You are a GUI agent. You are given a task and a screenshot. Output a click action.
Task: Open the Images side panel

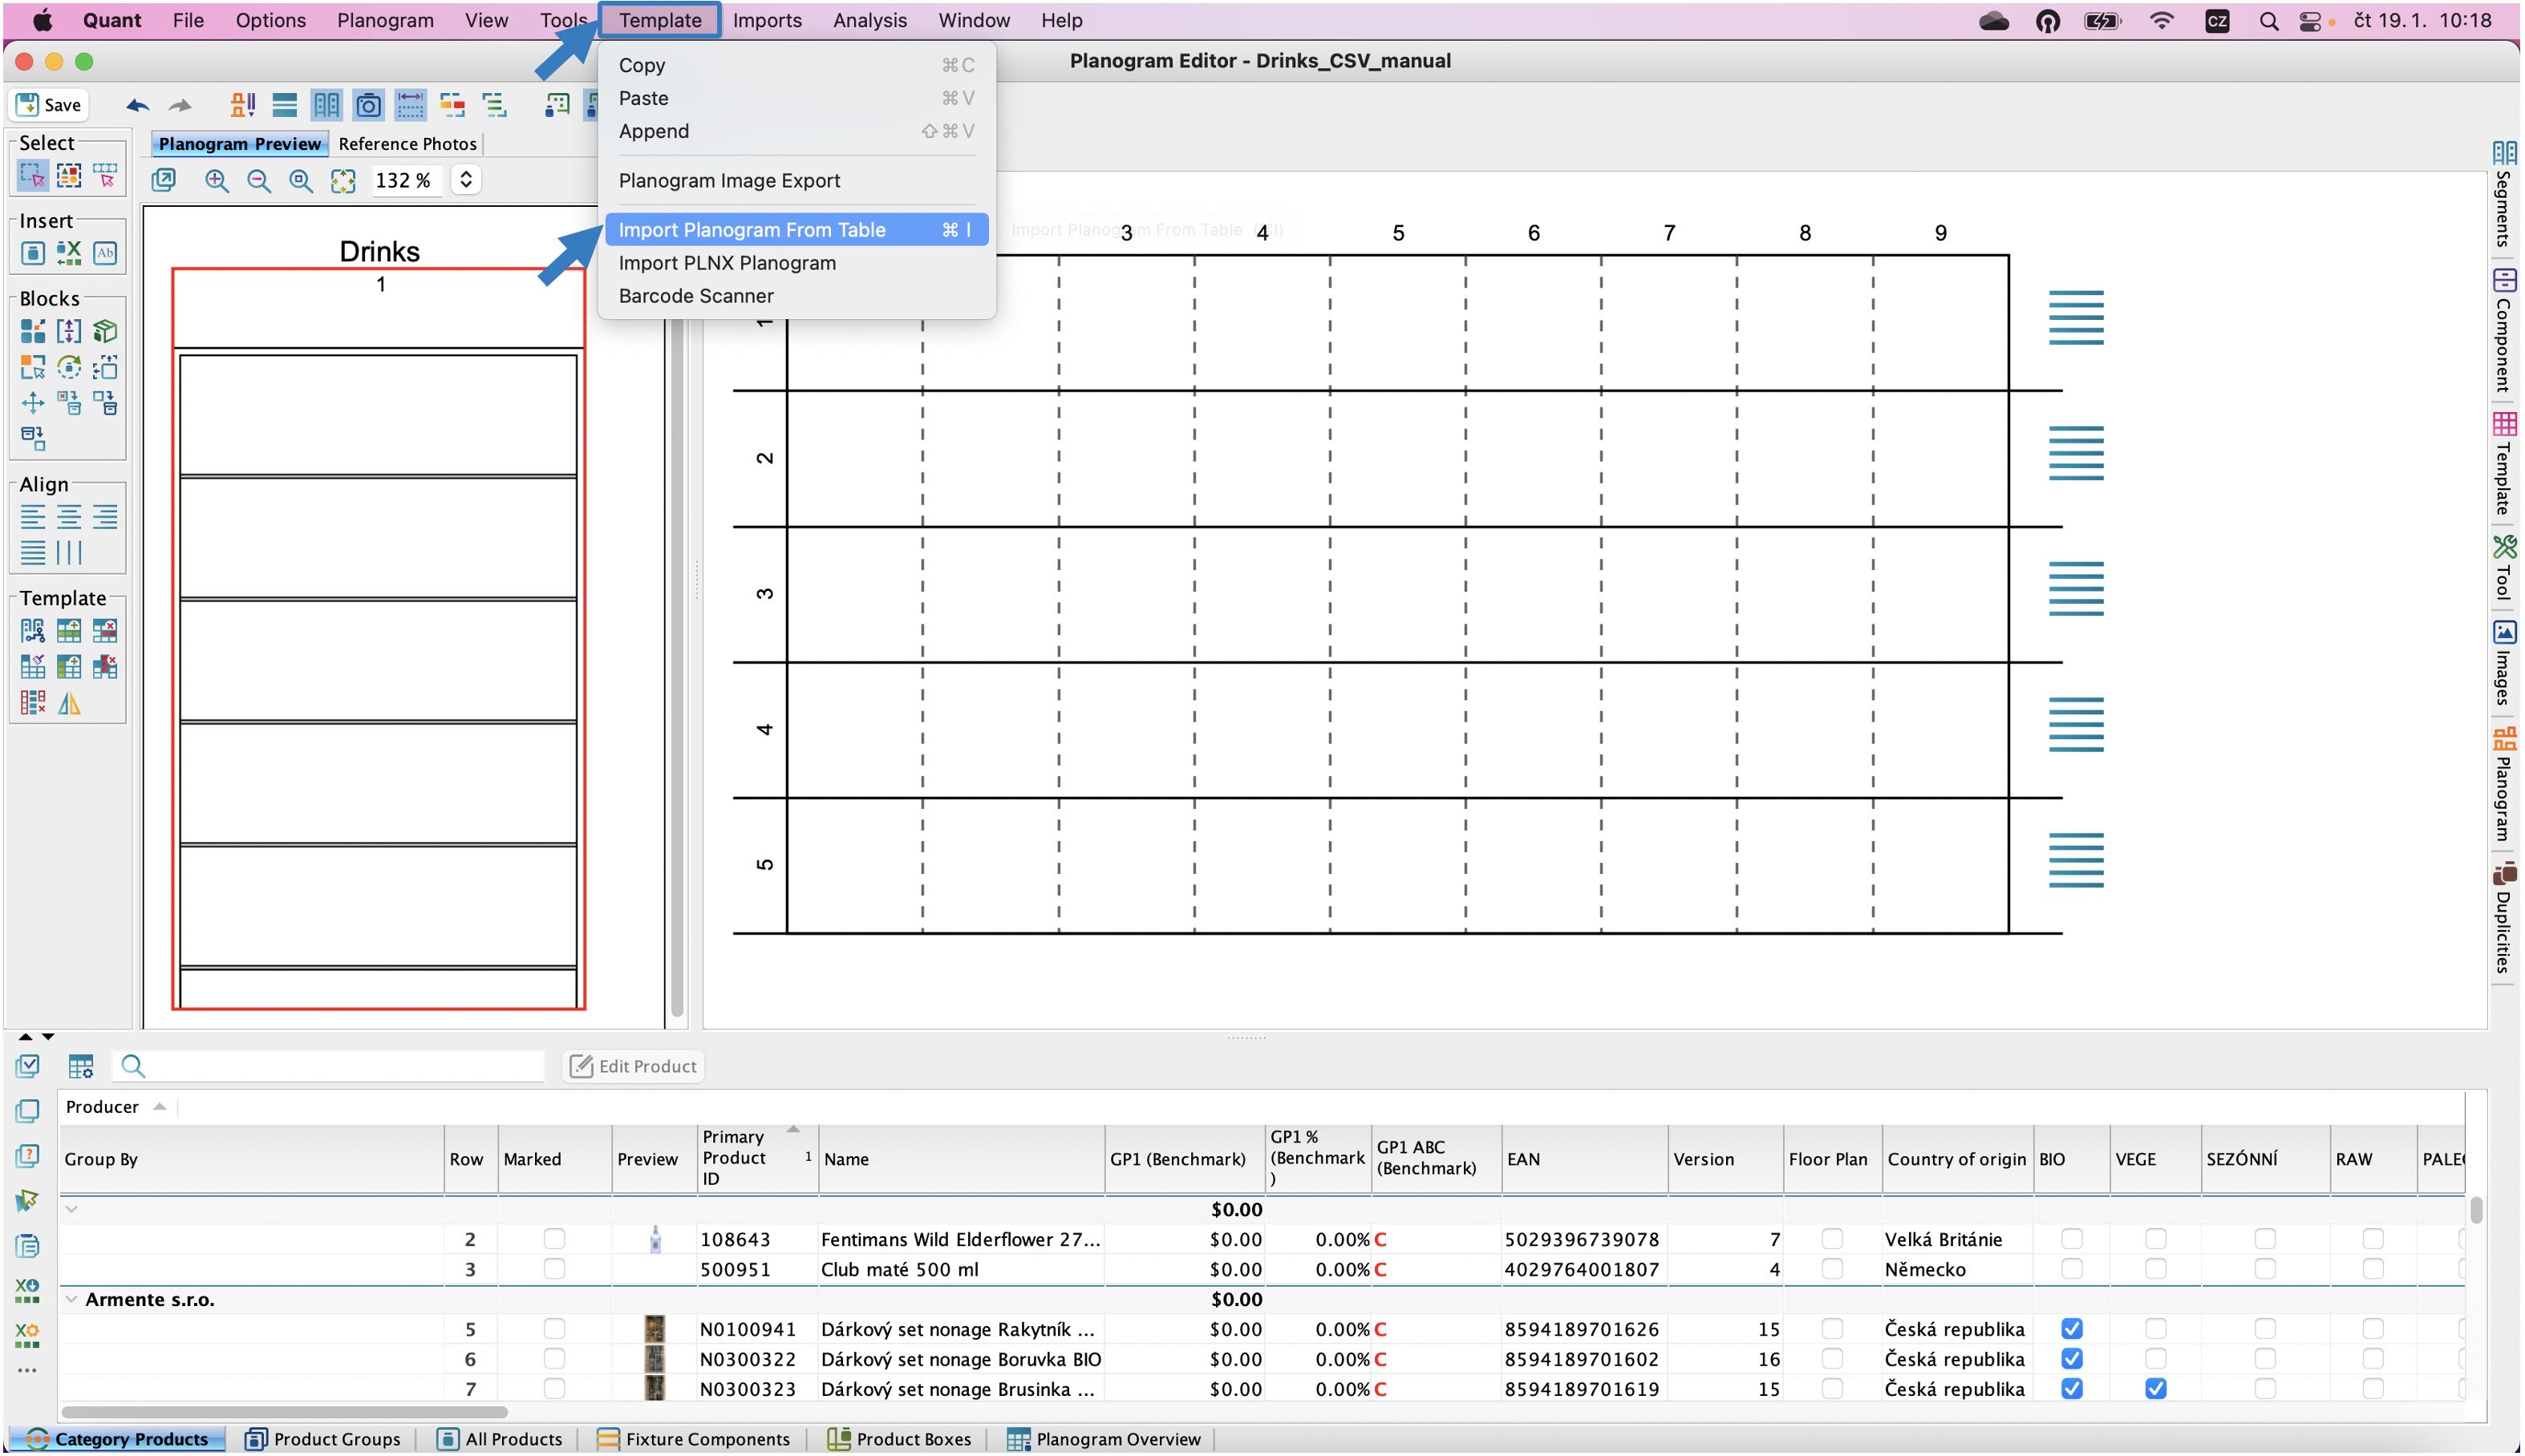click(2502, 665)
